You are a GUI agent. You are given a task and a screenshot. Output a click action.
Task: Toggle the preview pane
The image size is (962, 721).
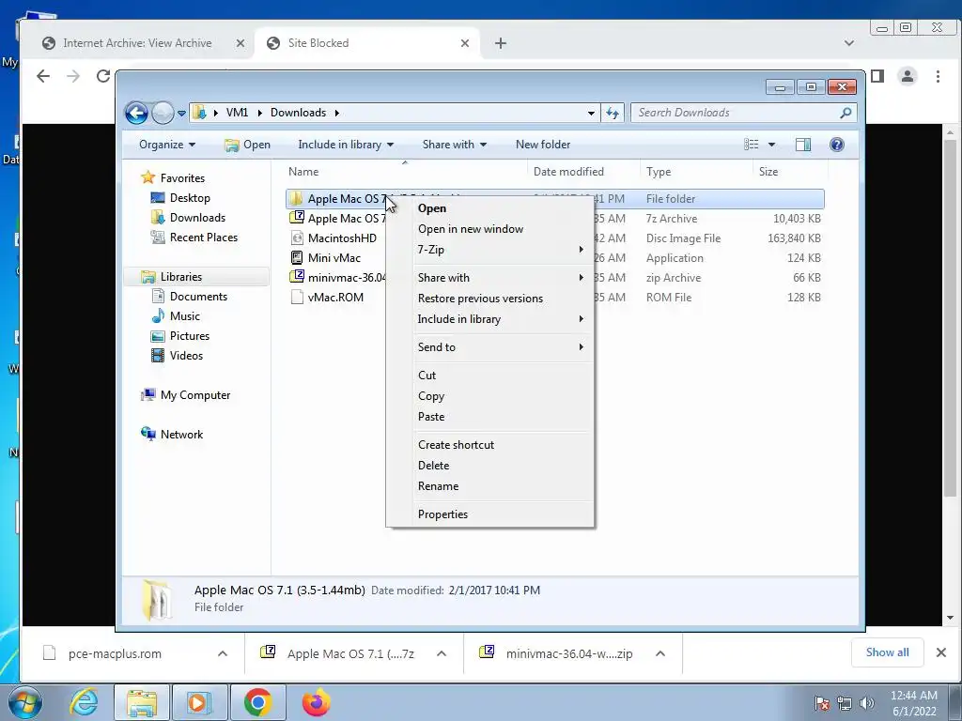[x=803, y=145]
